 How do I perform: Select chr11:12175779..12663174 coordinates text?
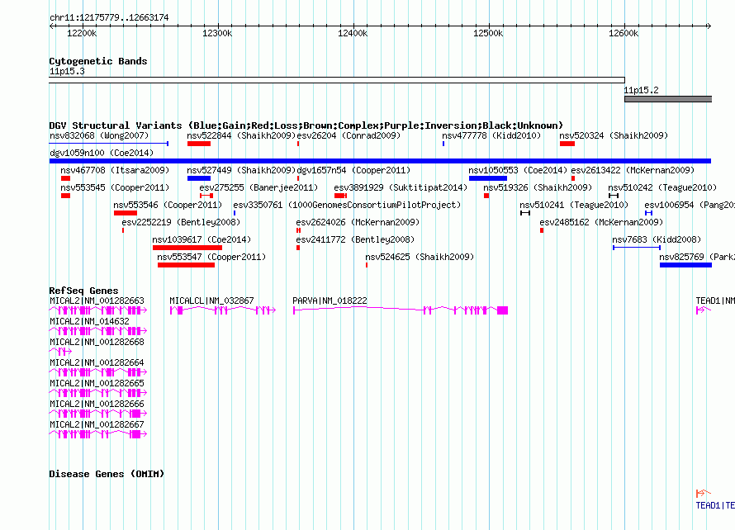tap(109, 17)
